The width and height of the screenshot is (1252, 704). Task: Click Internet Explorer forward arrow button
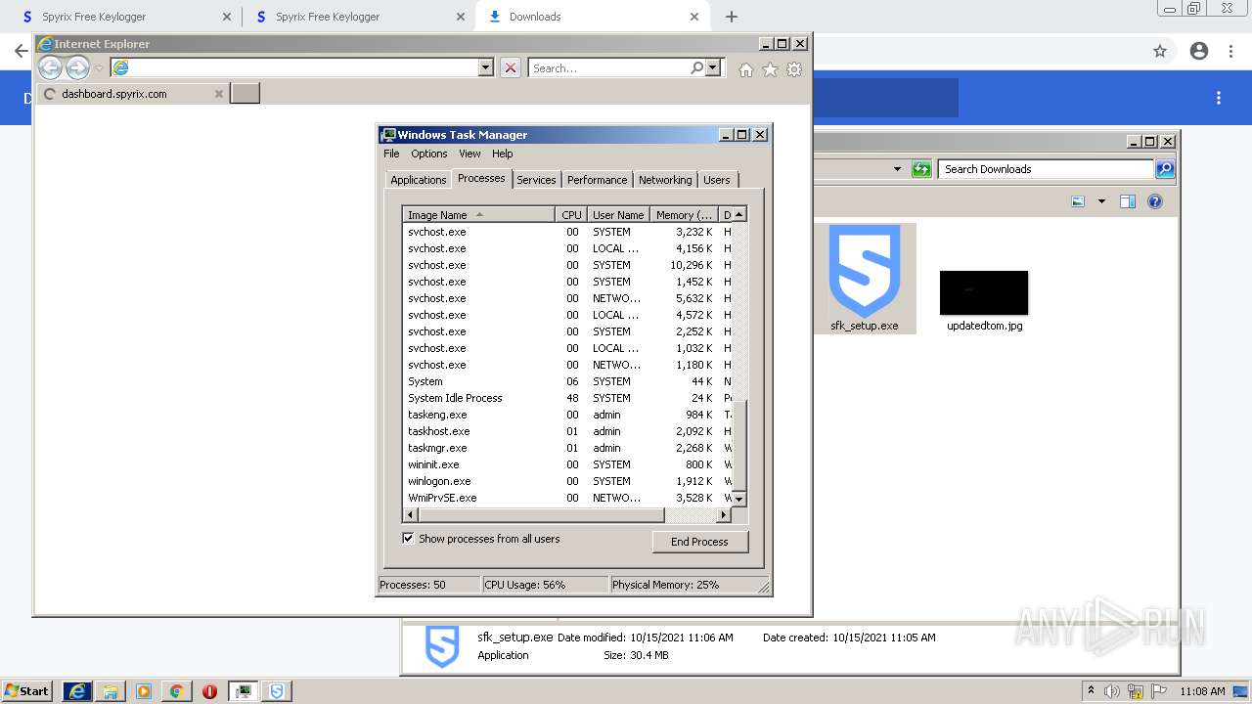coord(77,67)
